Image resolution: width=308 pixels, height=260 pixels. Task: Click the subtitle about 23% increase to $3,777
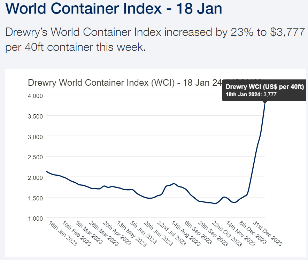pos(155,39)
